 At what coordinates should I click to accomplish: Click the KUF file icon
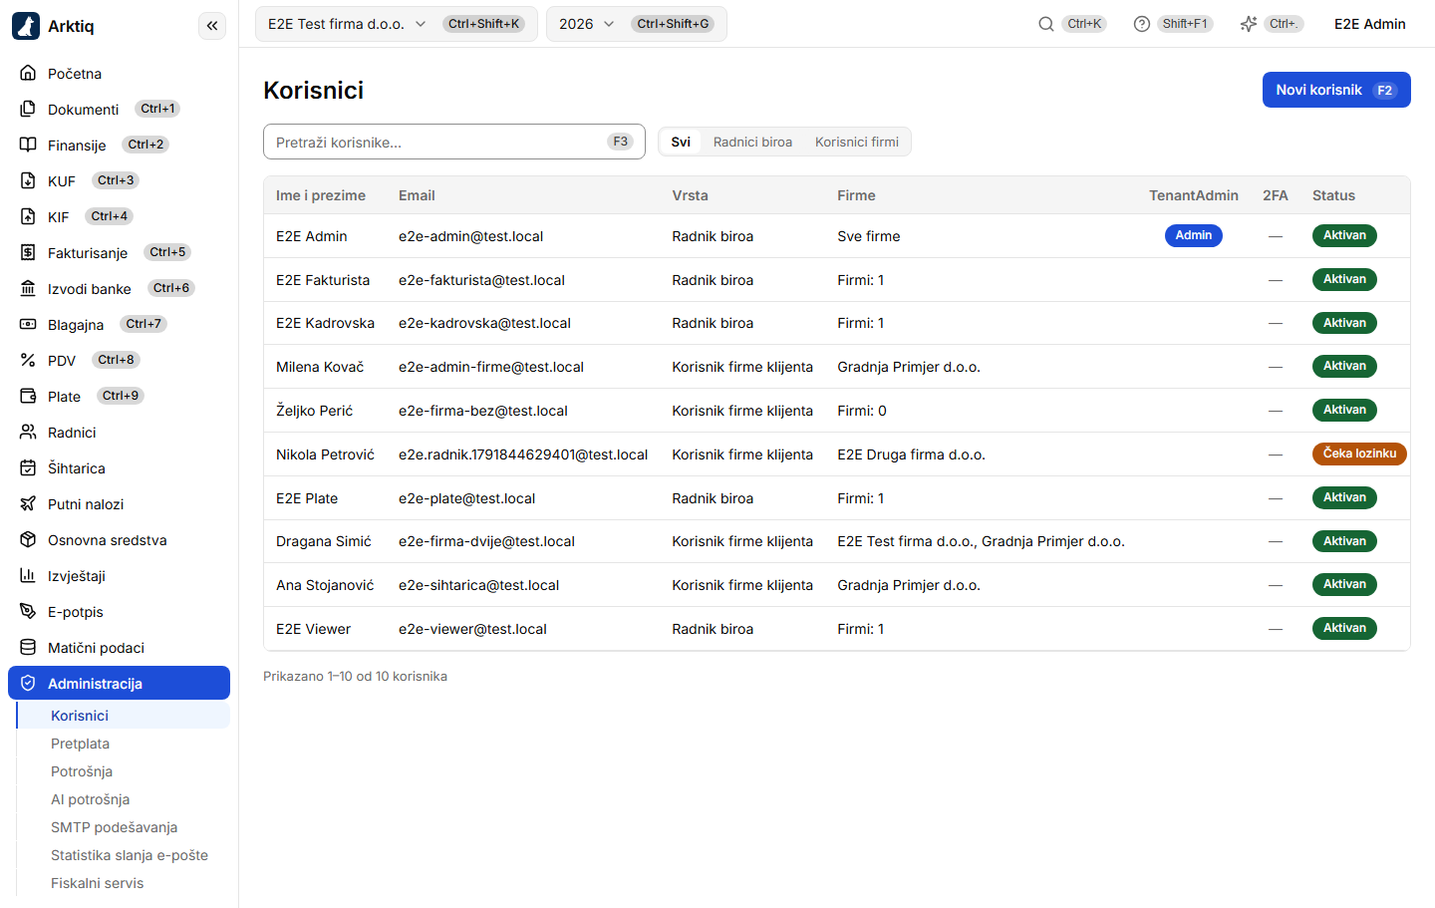click(28, 180)
